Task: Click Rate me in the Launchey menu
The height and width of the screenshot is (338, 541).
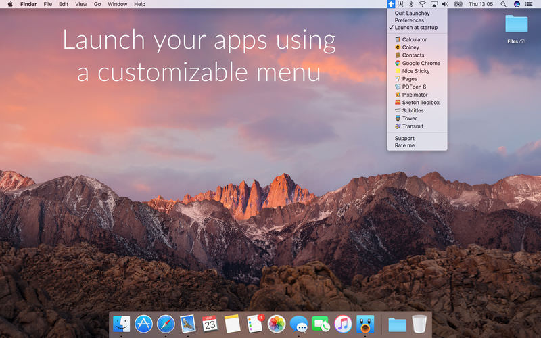Action: [404, 145]
